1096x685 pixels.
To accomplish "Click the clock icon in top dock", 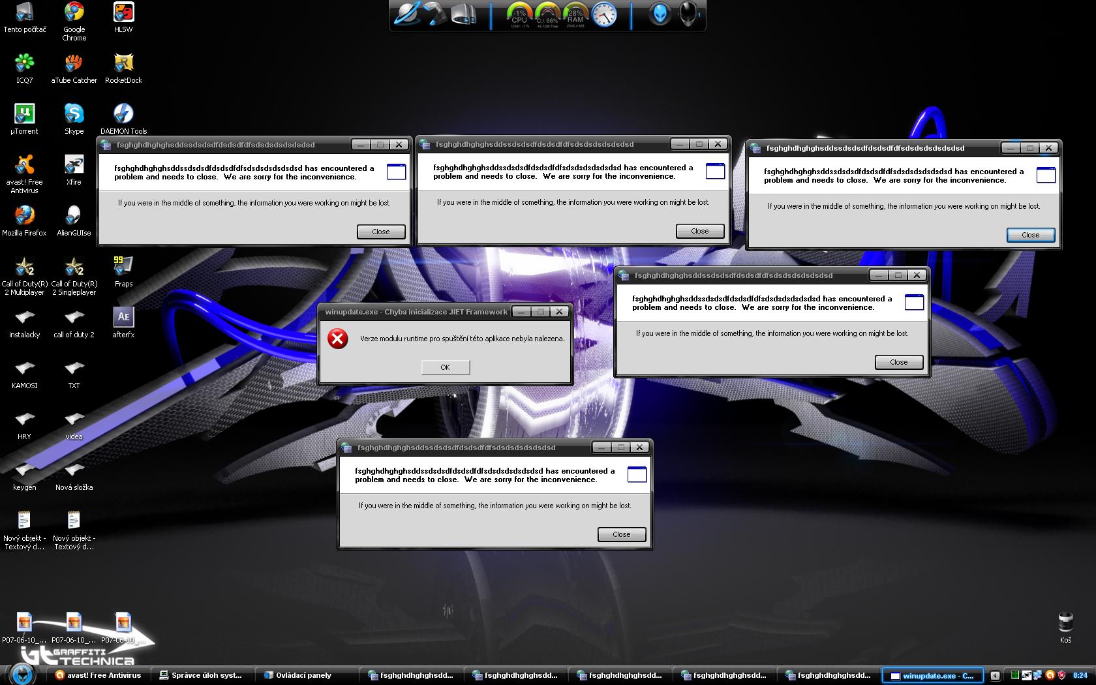I will click(604, 15).
